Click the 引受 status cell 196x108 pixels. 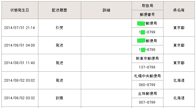(x=59, y=28)
